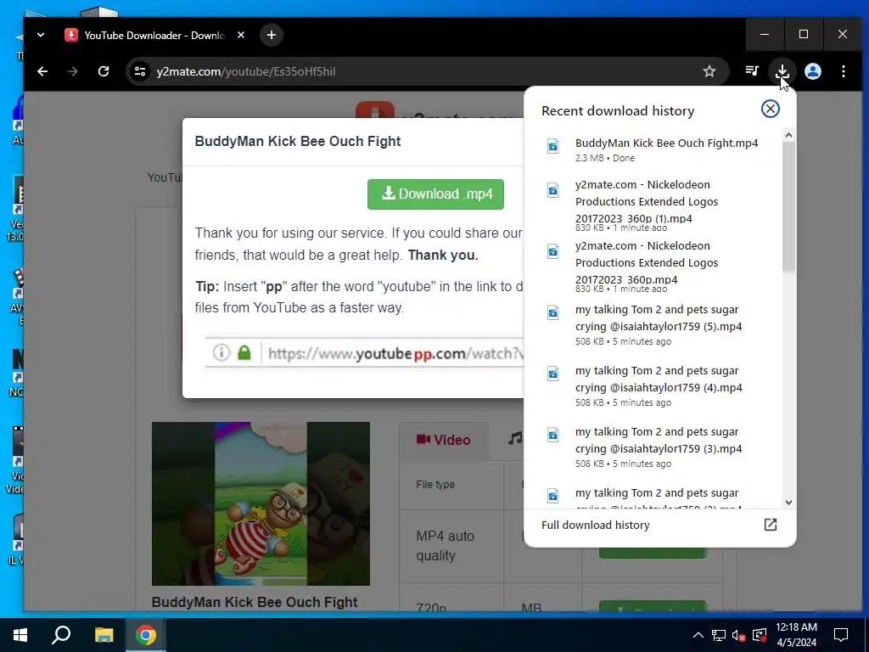Image resolution: width=869 pixels, height=652 pixels.
Task: Click file icon of BuddyMan Kick Bee download
Action: tap(552, 146)
